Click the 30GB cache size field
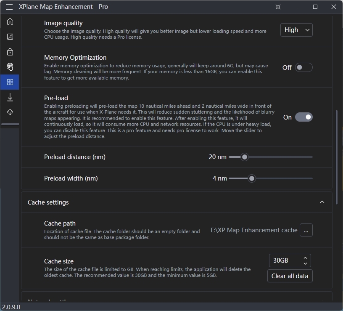The width and height of the screenshot is (343, 311). click(x=290, y=260)
